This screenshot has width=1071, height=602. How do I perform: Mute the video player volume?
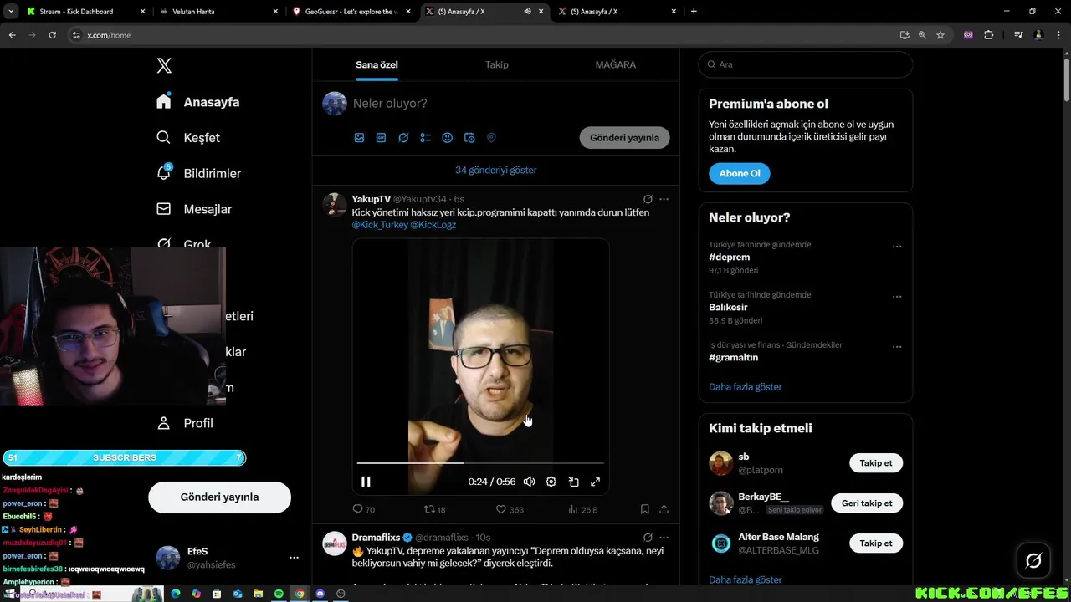point(529,482)
